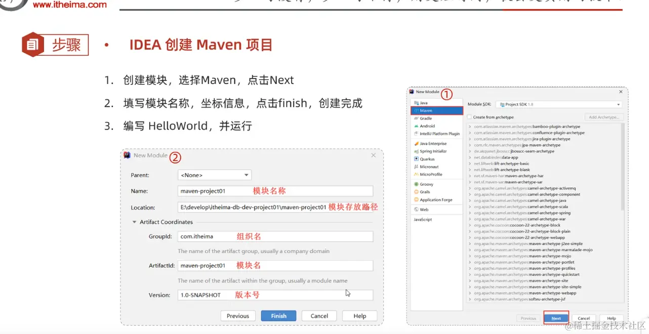This screenshot has height=334, width=649.
Task: Expand the lift-archetype-blank row
Action: (x=470, y=170)
